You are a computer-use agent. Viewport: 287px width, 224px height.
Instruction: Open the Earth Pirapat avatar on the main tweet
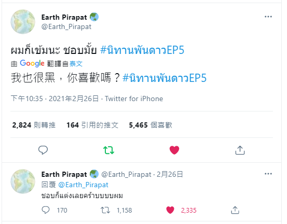23,22
